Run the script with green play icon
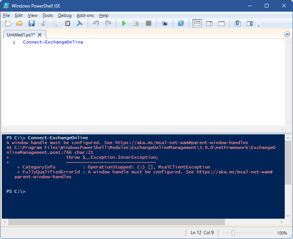293x239 pixels. (x=124, y=23)
